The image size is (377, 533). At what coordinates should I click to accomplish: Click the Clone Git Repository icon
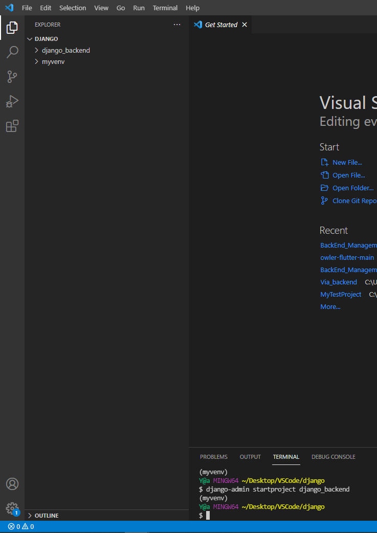coord(325,201)
